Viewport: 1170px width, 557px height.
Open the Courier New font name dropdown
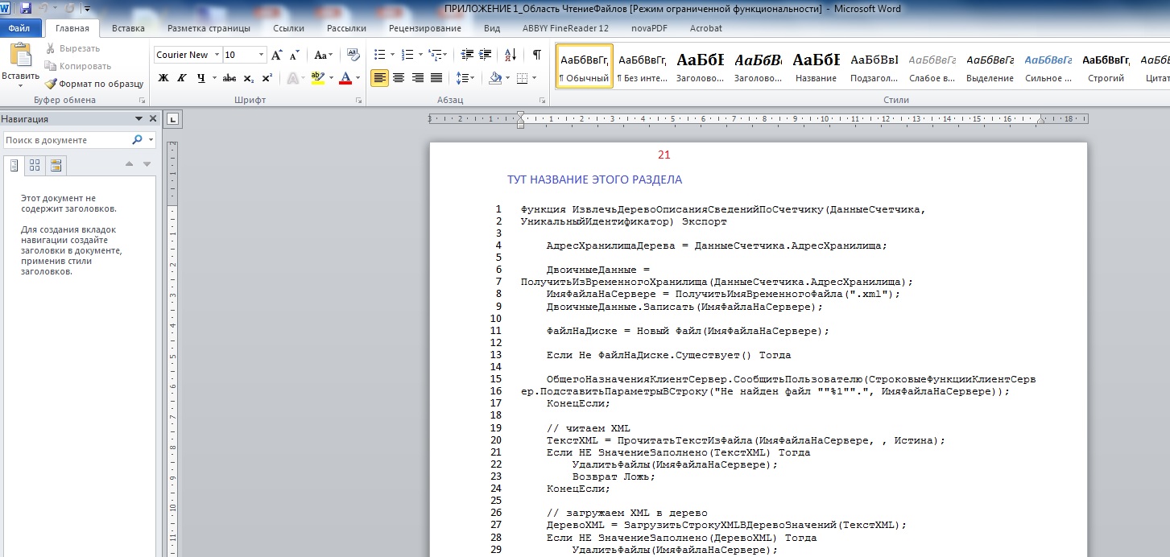[216, 55]
